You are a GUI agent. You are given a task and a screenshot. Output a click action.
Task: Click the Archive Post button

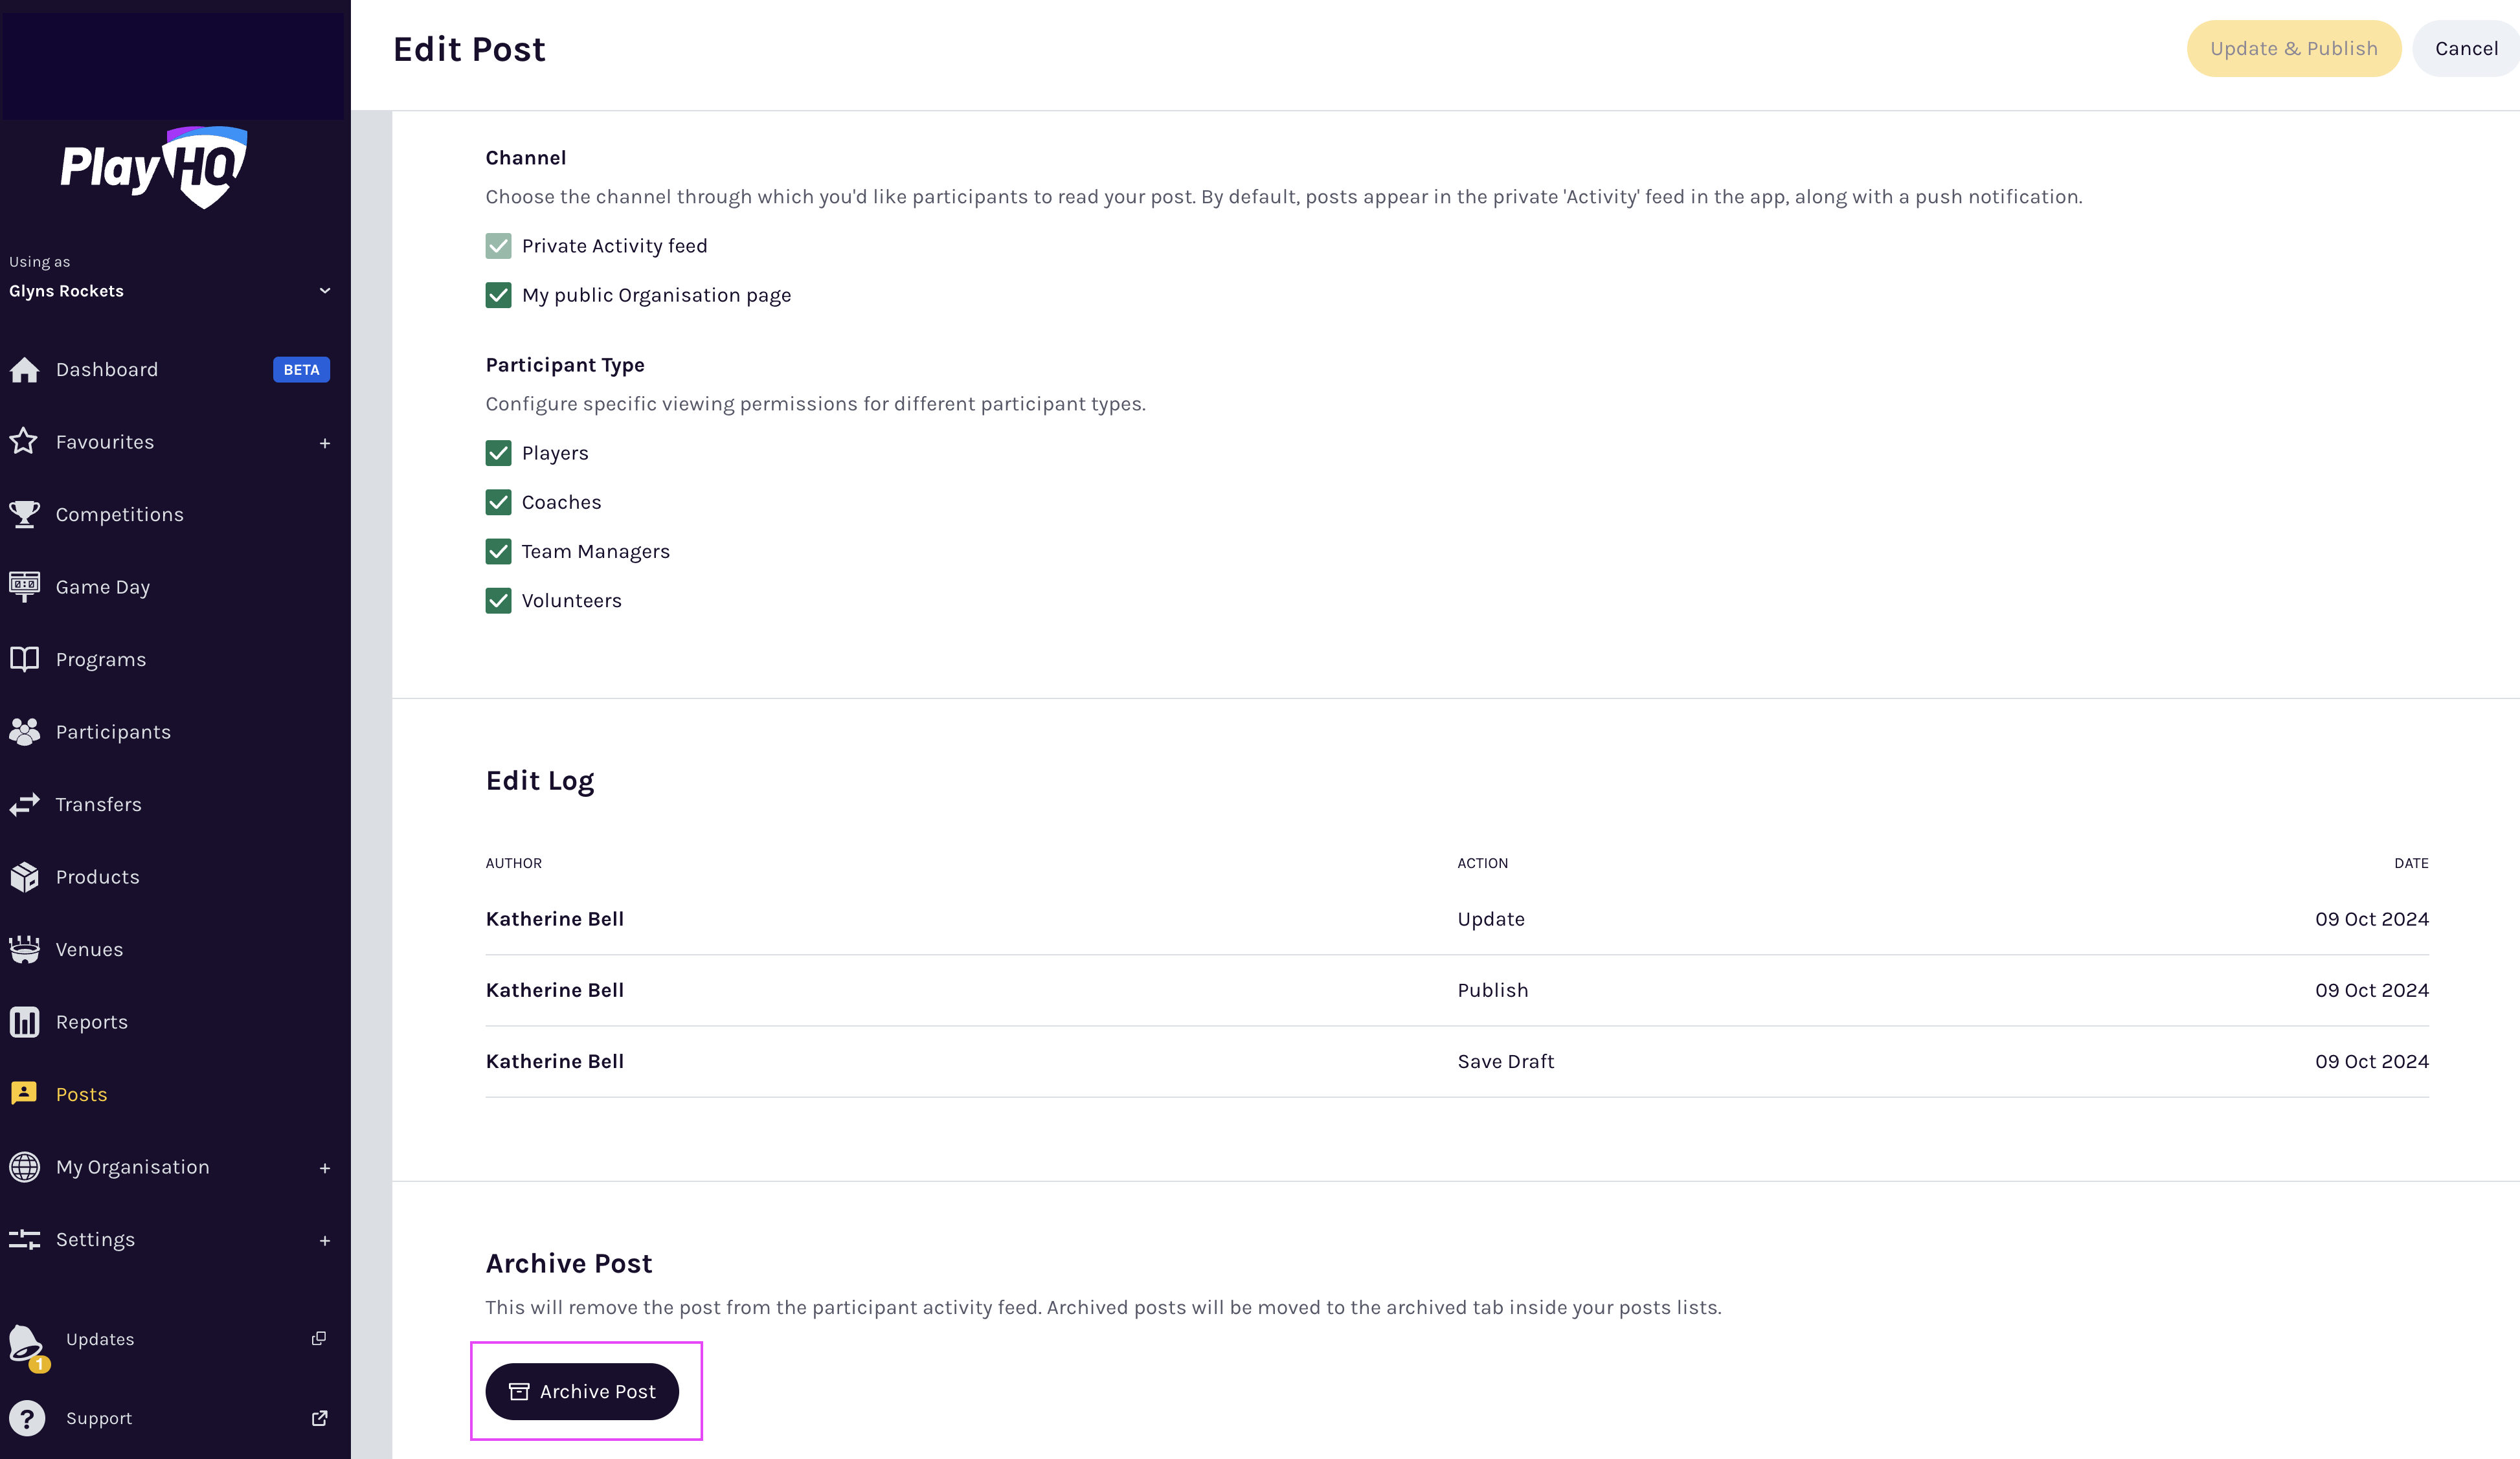pos(582,1391)
